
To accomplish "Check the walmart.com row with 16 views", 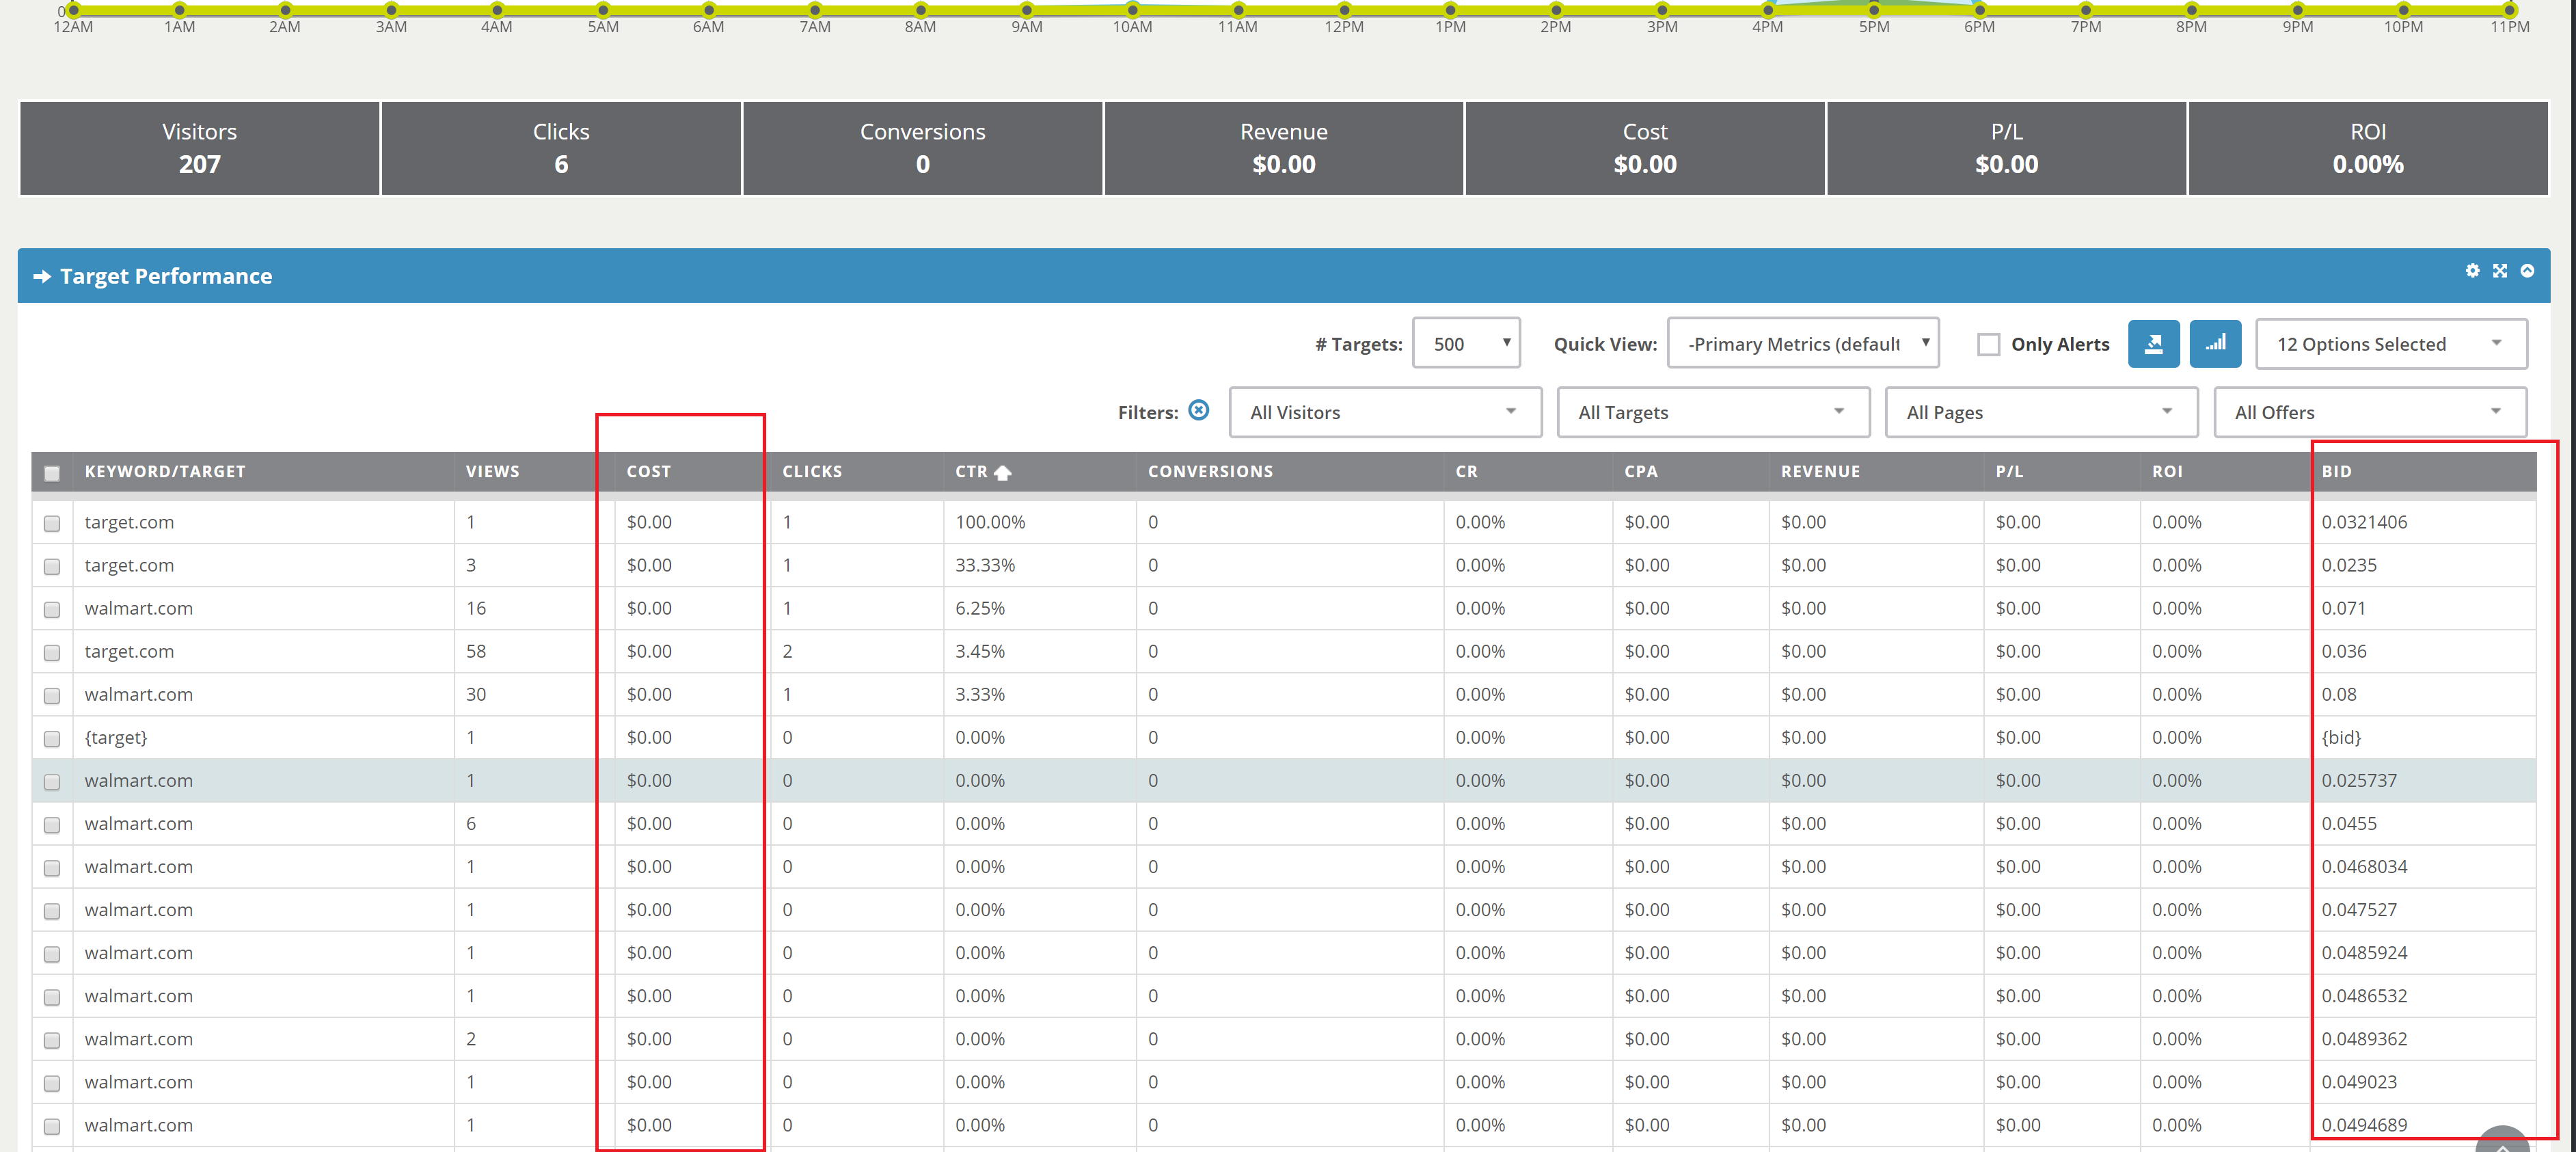I will point(52,609).
